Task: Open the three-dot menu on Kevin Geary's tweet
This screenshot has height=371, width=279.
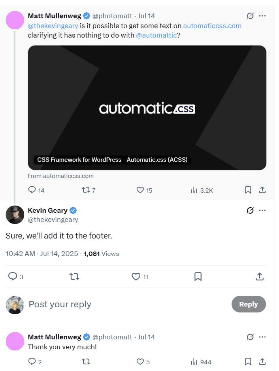Action: 262,210
